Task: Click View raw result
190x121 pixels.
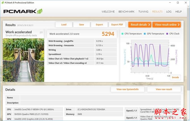Action: click(164, 89)
